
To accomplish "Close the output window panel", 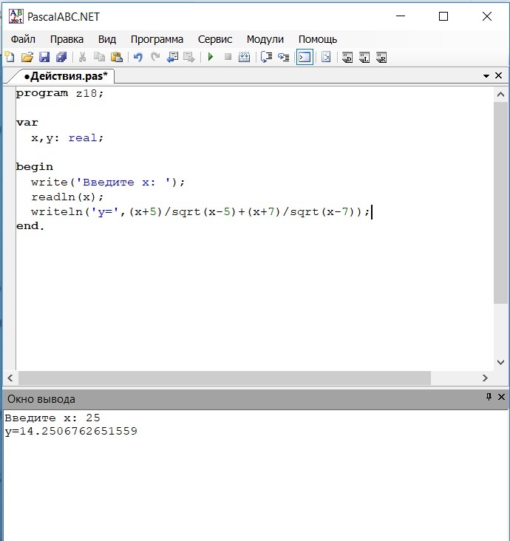I will (x=501, y=397).
